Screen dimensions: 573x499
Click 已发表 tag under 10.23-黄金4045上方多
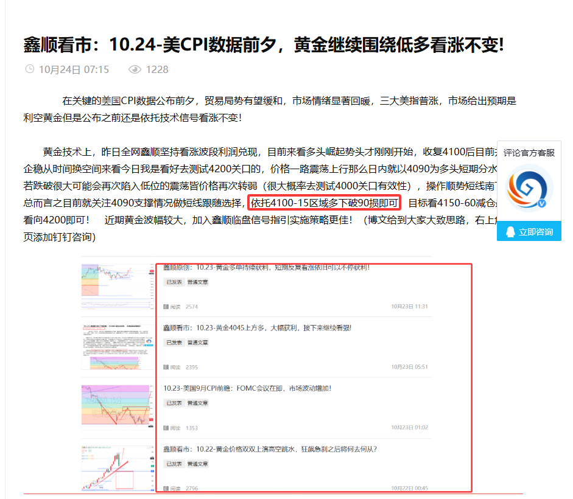pyautogui.click(x=174, y=343)
